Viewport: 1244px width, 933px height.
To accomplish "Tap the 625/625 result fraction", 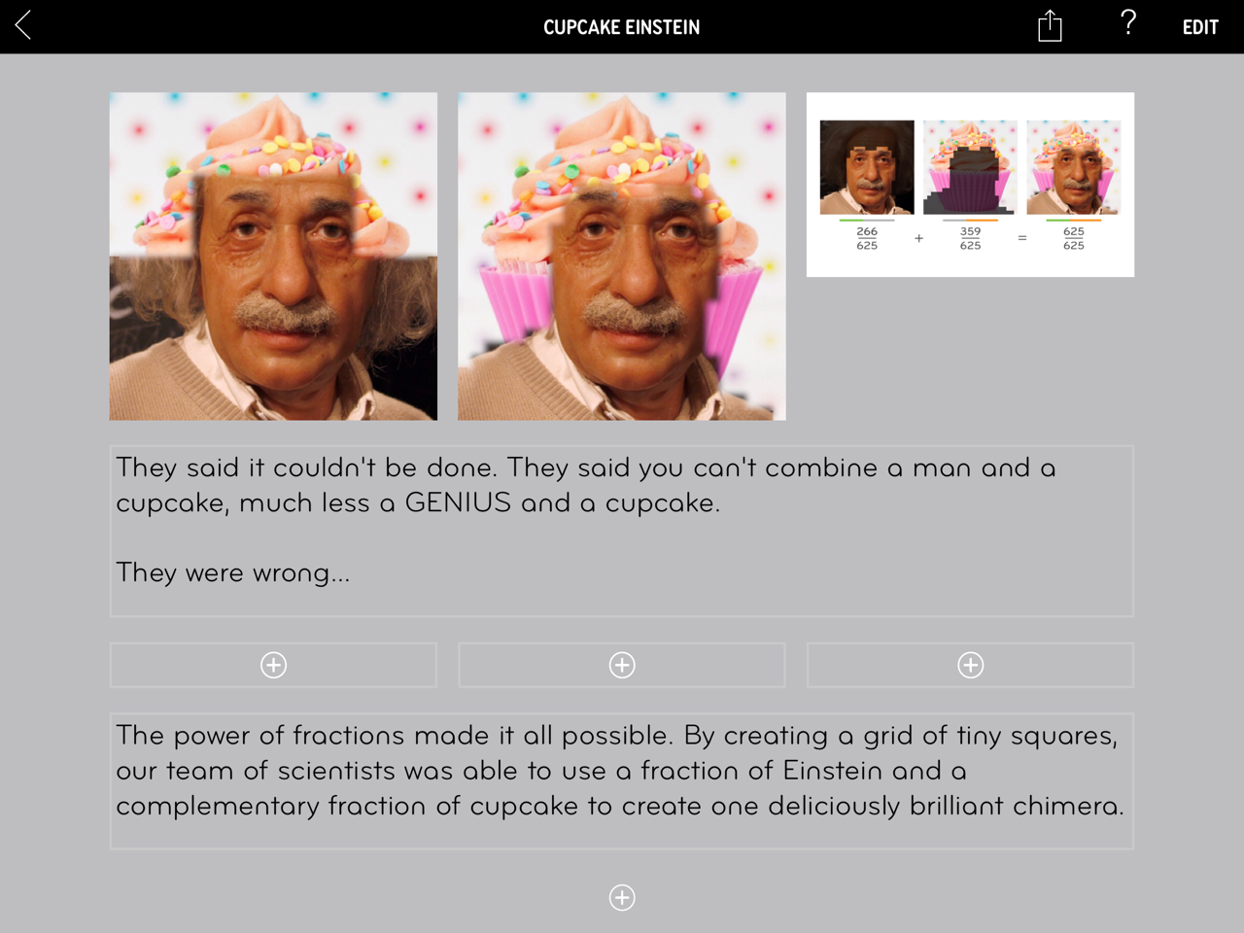I will [x=1074, y=238].
